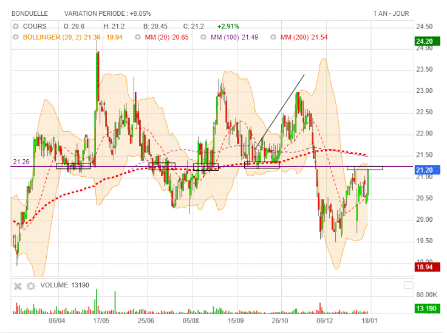Open the MM (200) settings gear
447x333 pixels.
[x=273, y=37]
